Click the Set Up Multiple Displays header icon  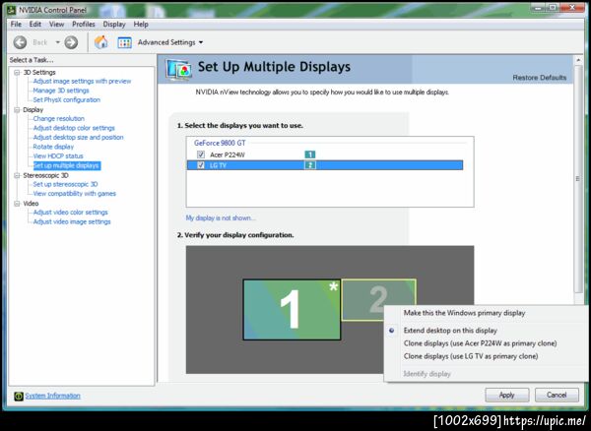178,70
